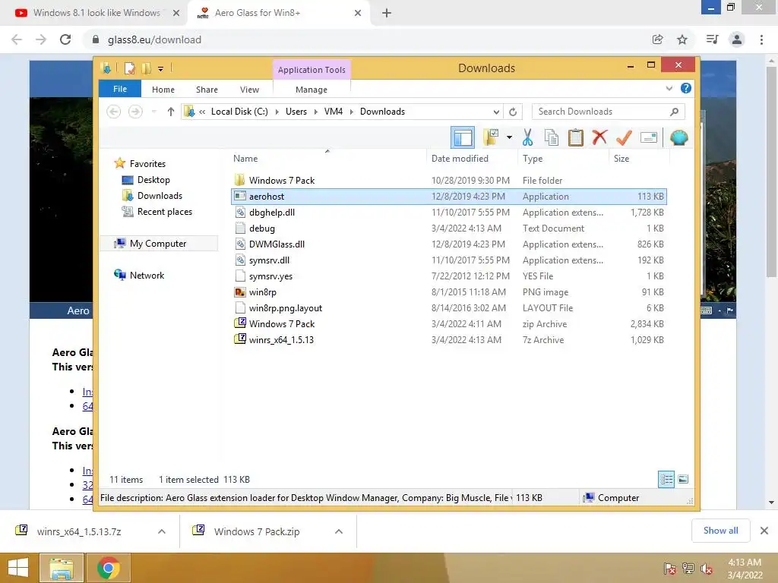The width and height of the screenshot is (778, 583).
Task: Delete using the red X toolbar icon
Action: click(x=600, y=137)
